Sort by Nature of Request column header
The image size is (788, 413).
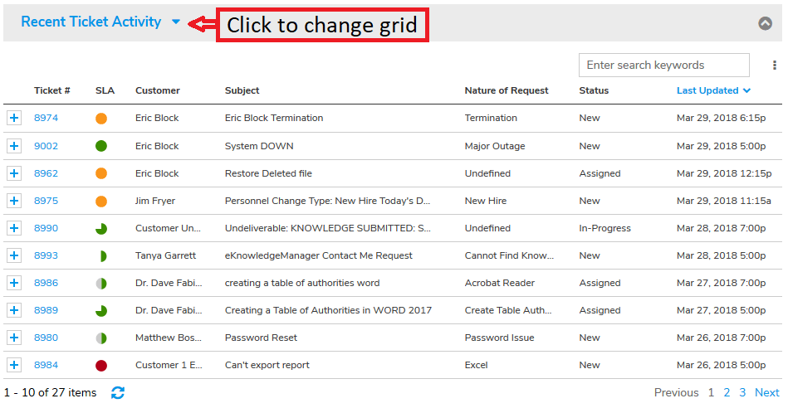pos(506,91)
